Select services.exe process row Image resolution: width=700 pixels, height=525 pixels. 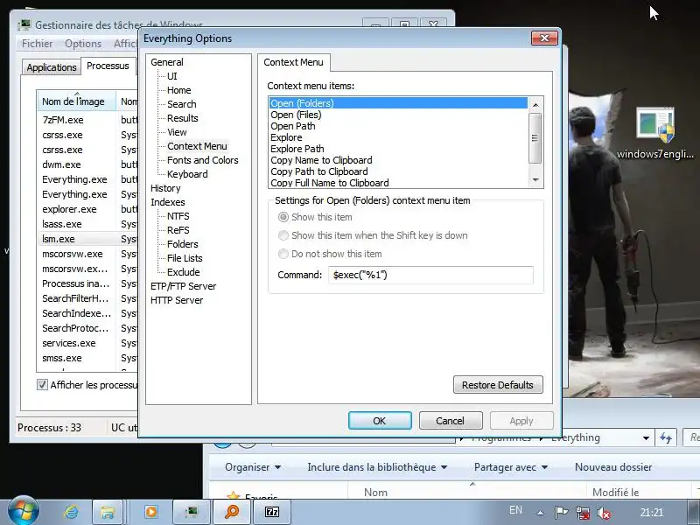click(x=88, y=343)
